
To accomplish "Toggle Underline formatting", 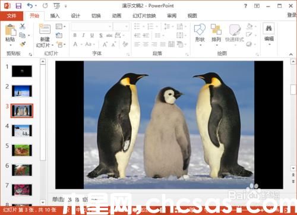I will (92, 35).
